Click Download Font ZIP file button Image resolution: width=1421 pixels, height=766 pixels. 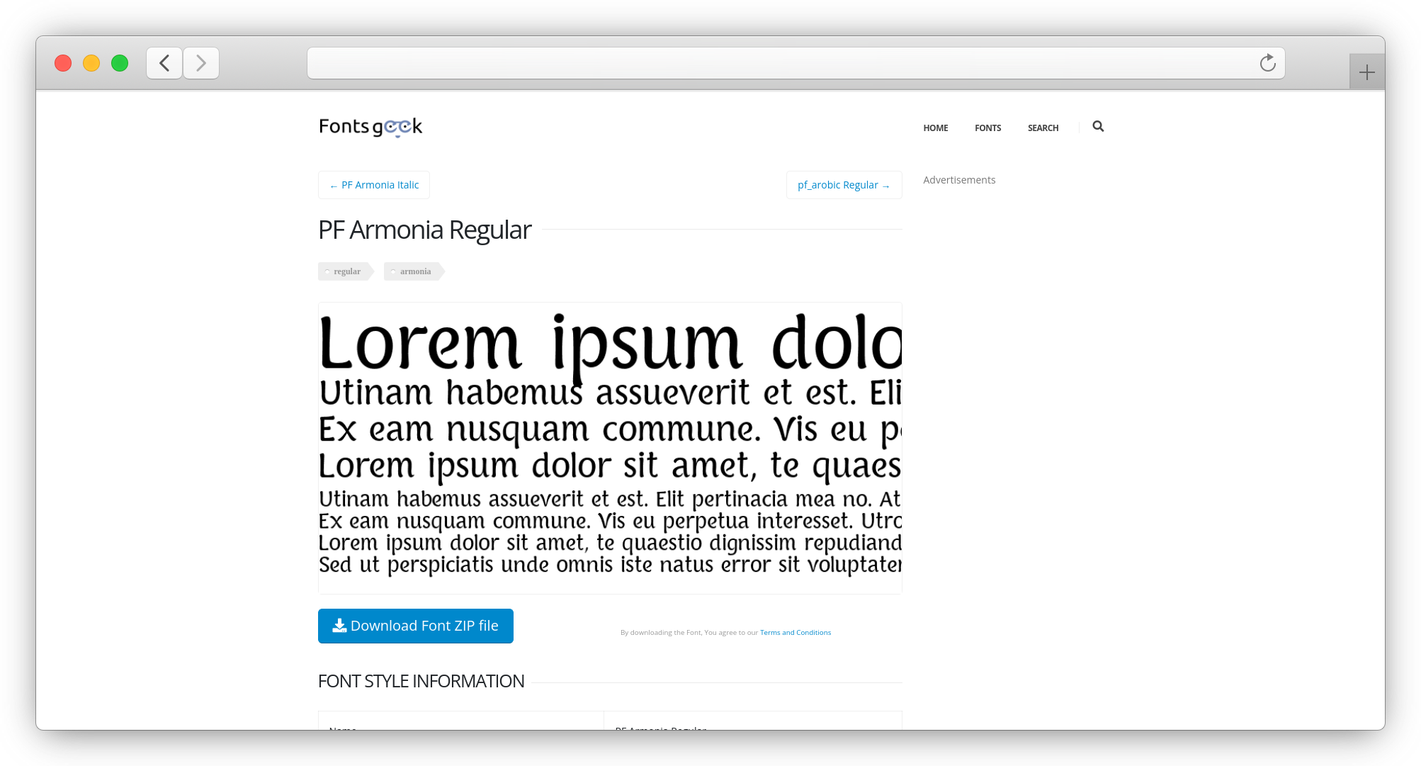[x=415, y=624]
